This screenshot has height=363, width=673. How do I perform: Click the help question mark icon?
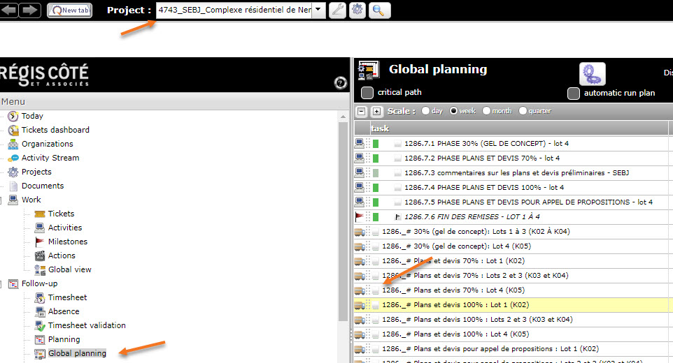tap(341, 83)
